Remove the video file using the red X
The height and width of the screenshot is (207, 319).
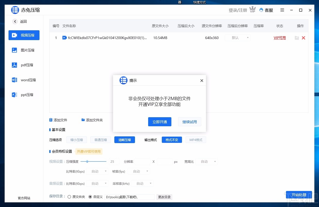(304, 38)
